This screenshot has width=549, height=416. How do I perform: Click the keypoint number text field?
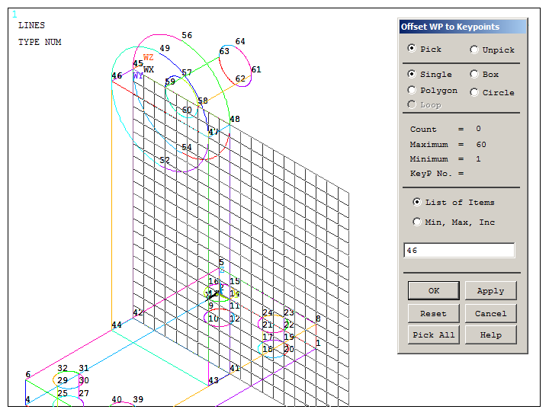[459, 251]
